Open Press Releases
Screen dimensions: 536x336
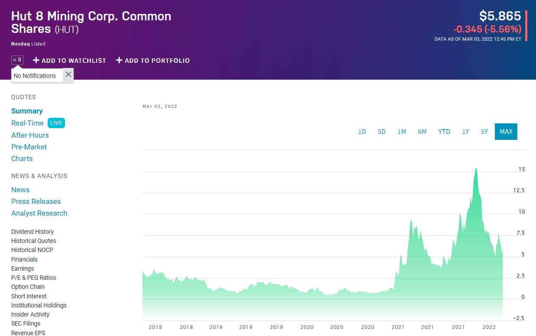36,201
